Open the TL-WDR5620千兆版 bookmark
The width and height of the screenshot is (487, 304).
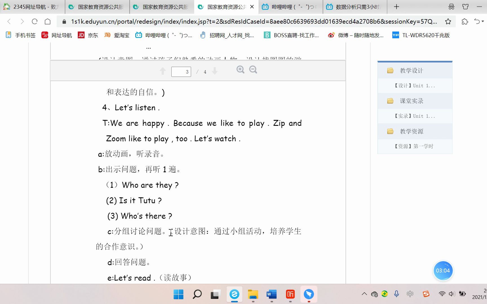click(x=421, y=35)
